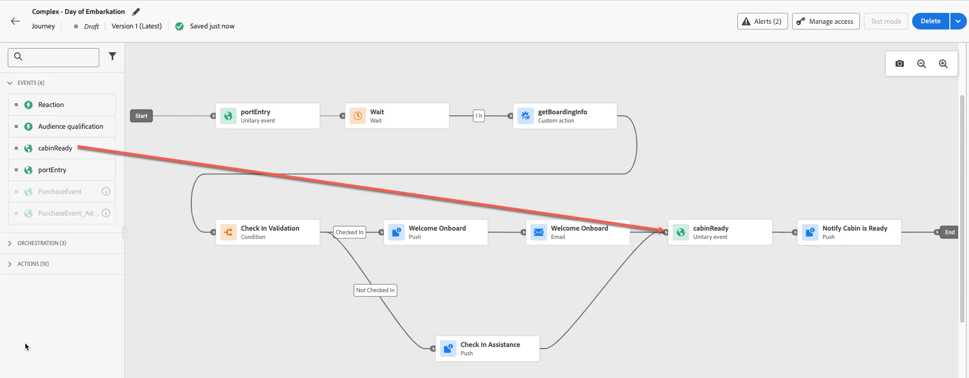Image resolution: width=969 pixels, height=378 pixels.
Task: Click the blue Delete button
Action: pyautogui.click(x=930, y=21)
